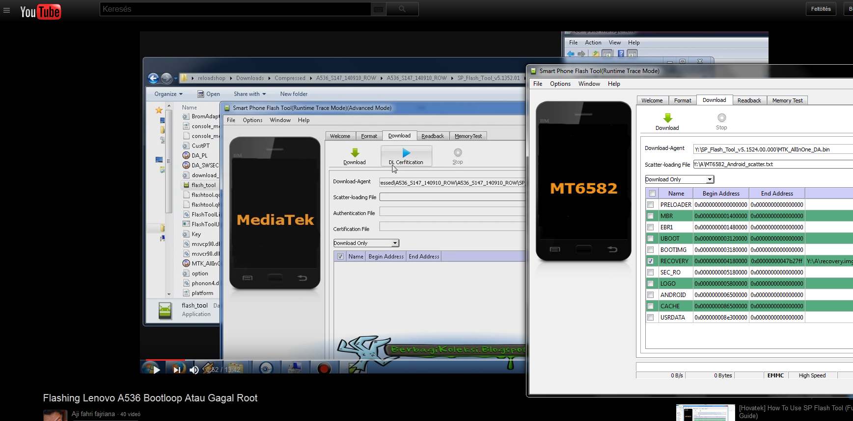This screenshot has height=421, width=853.
Task: Toggle header checkbox in Advanced Mode partition list
Action: 340,256
